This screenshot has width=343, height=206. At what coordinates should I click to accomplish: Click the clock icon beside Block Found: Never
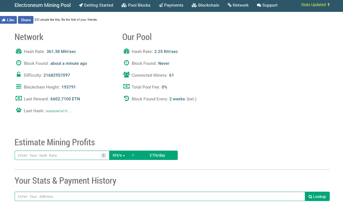(x=126, y=63)
